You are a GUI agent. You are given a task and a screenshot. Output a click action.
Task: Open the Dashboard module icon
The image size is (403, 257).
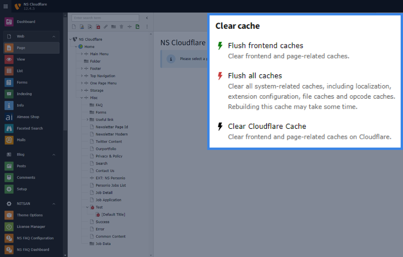coord(9,22)
